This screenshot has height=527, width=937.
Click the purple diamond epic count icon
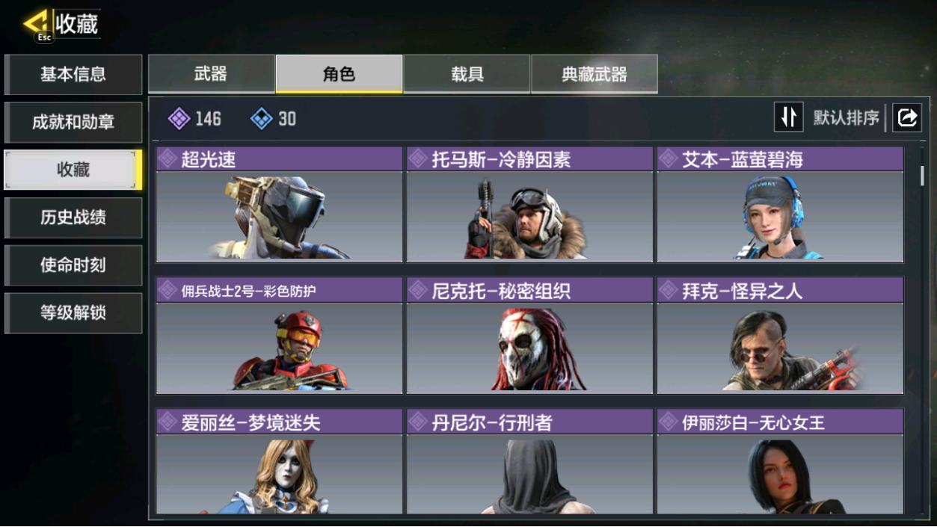179,118
